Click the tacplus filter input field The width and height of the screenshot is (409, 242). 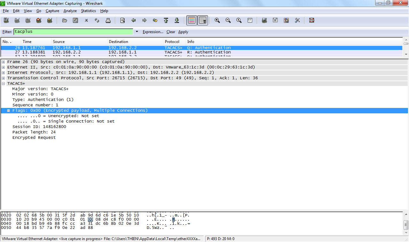(73, 32)
